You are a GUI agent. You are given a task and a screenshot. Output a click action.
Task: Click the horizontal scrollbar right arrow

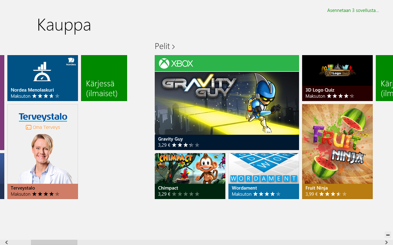tap(386, 242)
